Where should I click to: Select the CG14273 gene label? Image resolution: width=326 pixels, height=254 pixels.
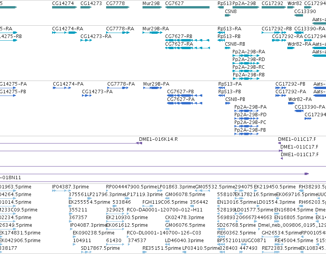91,3
